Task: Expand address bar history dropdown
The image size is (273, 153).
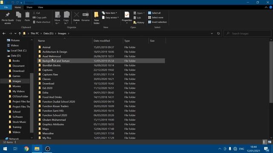Action: point(212,34)
